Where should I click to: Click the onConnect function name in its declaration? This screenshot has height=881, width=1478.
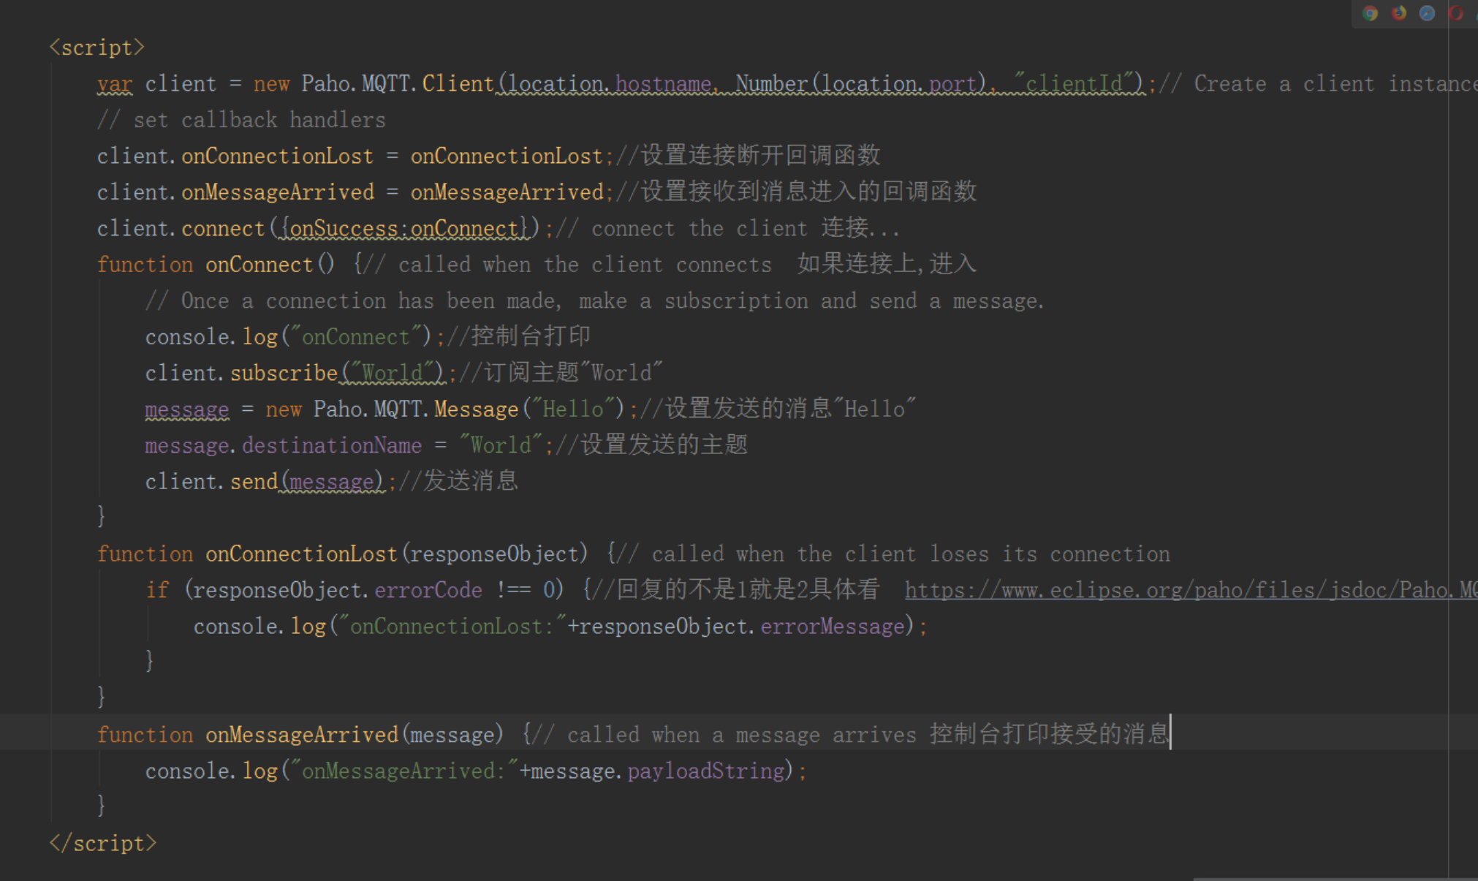tap(259, 265)
